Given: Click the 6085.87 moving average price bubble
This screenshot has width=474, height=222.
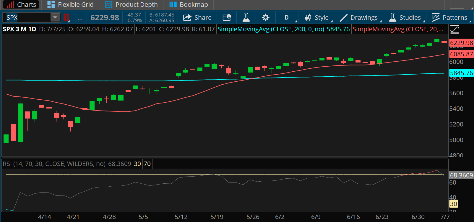Looking at the screenshot, I should 461,54.
